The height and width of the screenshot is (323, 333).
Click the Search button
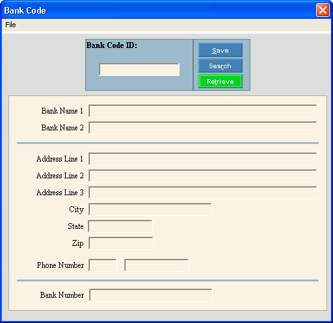220,66
